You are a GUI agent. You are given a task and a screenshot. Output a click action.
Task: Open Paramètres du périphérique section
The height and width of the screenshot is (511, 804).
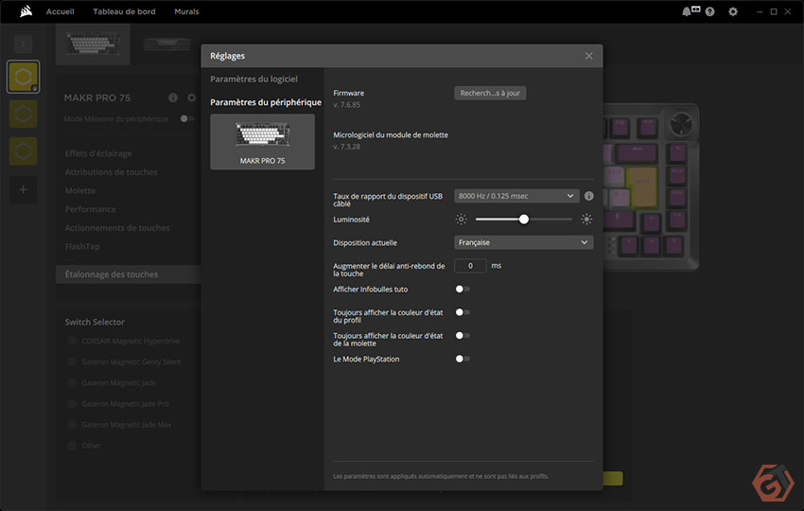(x=266, y=102)
